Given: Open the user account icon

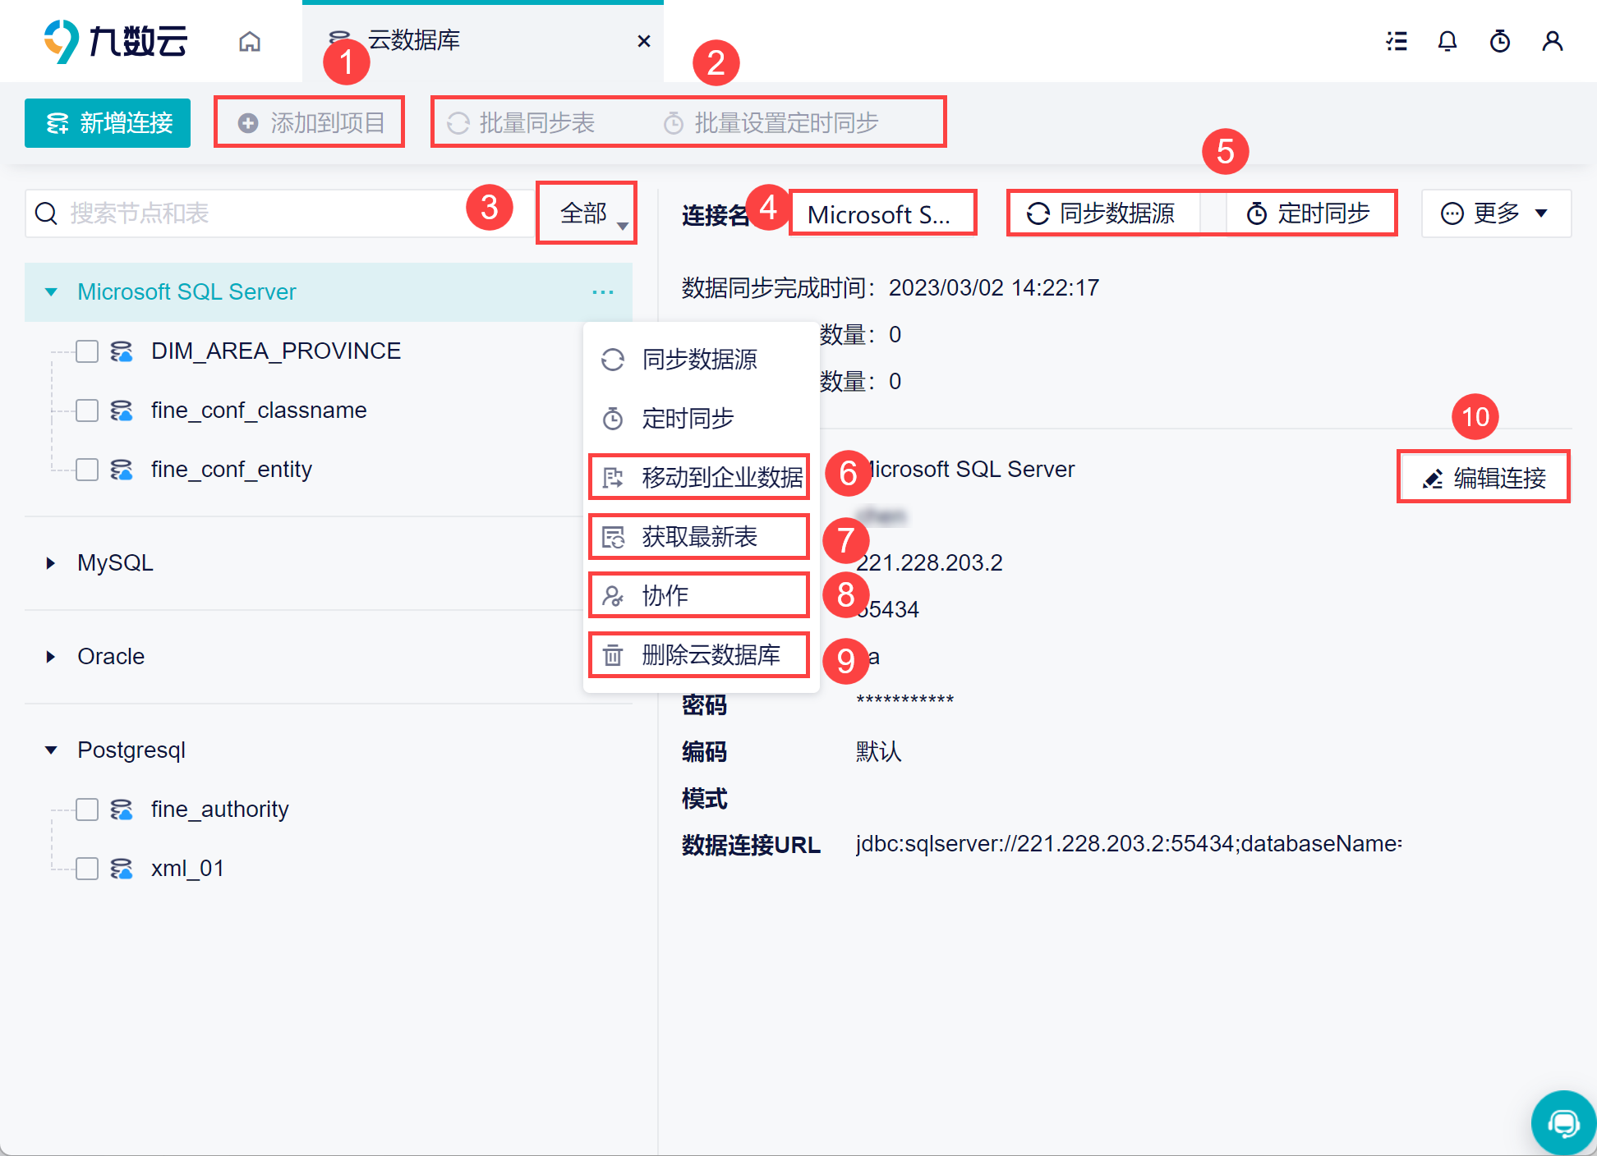Looking at the screenshot, I should [1552, 41].
